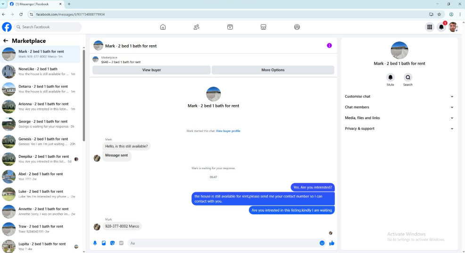The width and height of the screenshot is (465, 253).
Task: Click the message 'Yes. Are you interested?'
Action: (x=313, y=187)
